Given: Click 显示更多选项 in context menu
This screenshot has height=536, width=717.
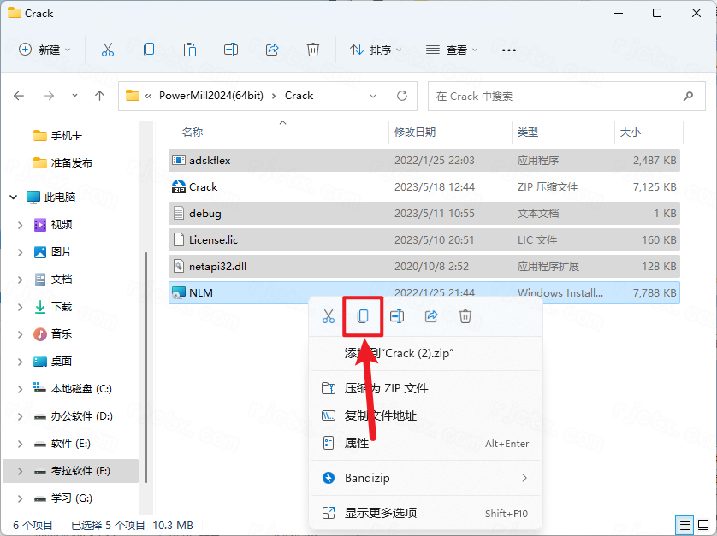Looking at the screenshot, I should pos(381,513).
